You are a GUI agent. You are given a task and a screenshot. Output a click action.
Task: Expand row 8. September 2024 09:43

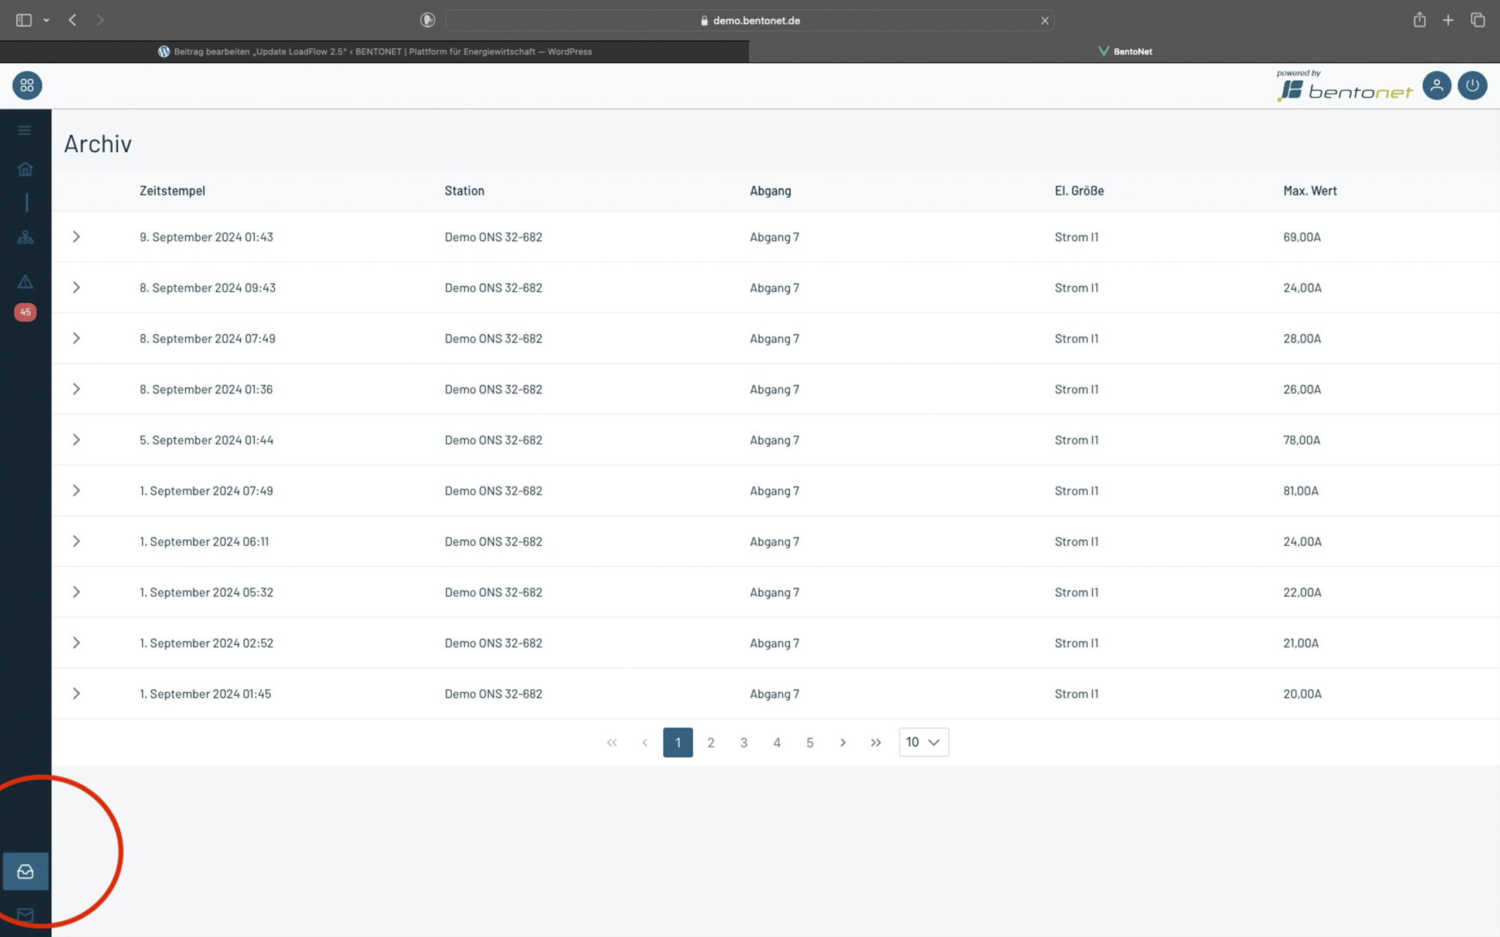(76, 288)
